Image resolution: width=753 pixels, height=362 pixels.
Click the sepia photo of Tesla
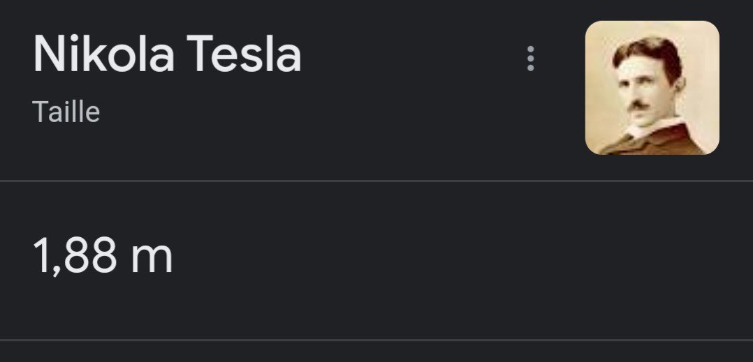tap(652, 88)
